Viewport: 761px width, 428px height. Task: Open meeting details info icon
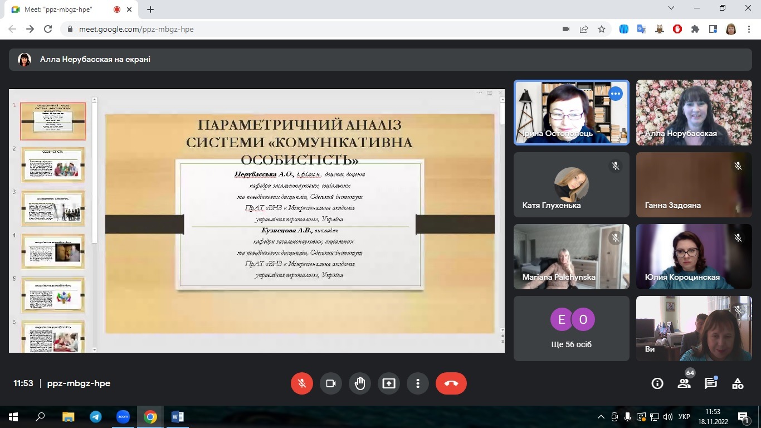[657, 383]
